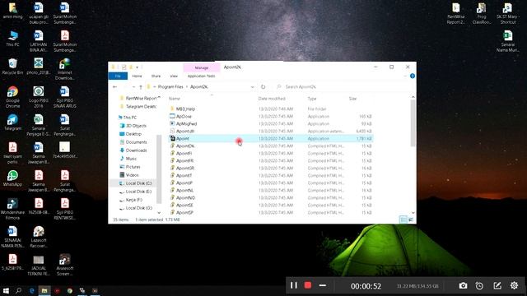Open Quick Access Toolbar customize dropdown
This screenshot has width=527, height=296.
click(138, 67)
